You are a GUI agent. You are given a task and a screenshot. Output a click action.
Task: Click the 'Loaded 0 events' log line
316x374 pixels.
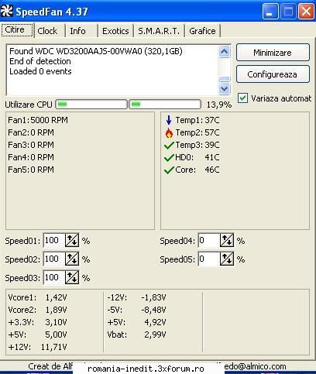pyautogui.click(x=40, y=71)
